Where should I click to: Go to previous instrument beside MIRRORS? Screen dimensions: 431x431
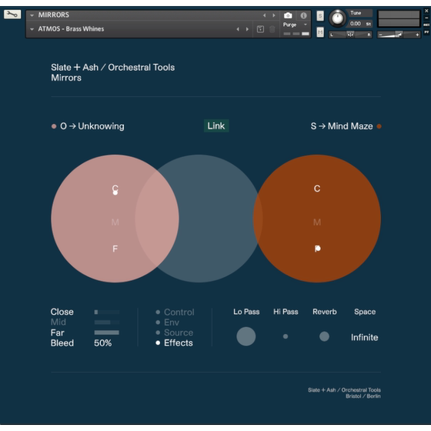point(265,15)
